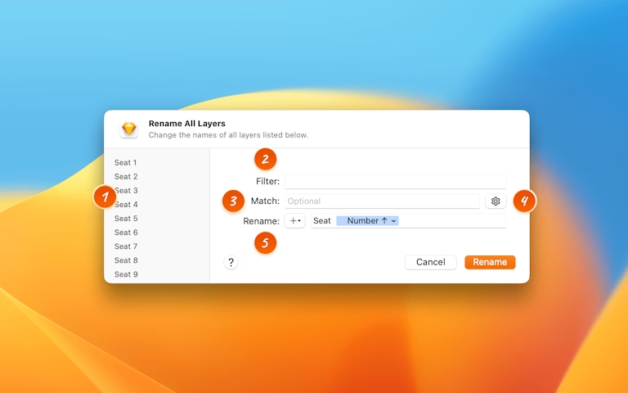Select Seat 7 in layer list
This screenshot has height=393, width=628.
click(x=126, y=246)
